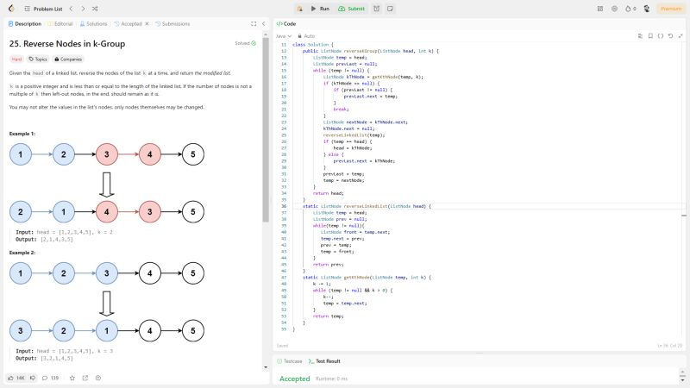Open the timer alarm clock icon
This screenshot has width=690, height=388.
pos(377,8)
